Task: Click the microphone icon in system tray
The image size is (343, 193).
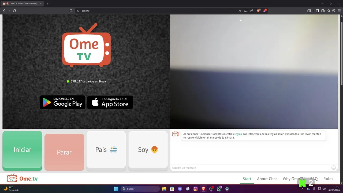Action: (x=314, y=189)
